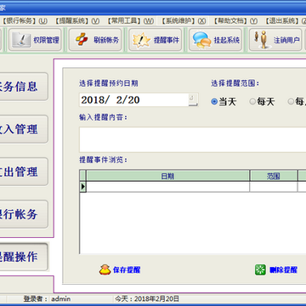This screenshot has width=306, height=306.
Task: Open the 务信息 sidebar section
Action: (x=23, y=87)
